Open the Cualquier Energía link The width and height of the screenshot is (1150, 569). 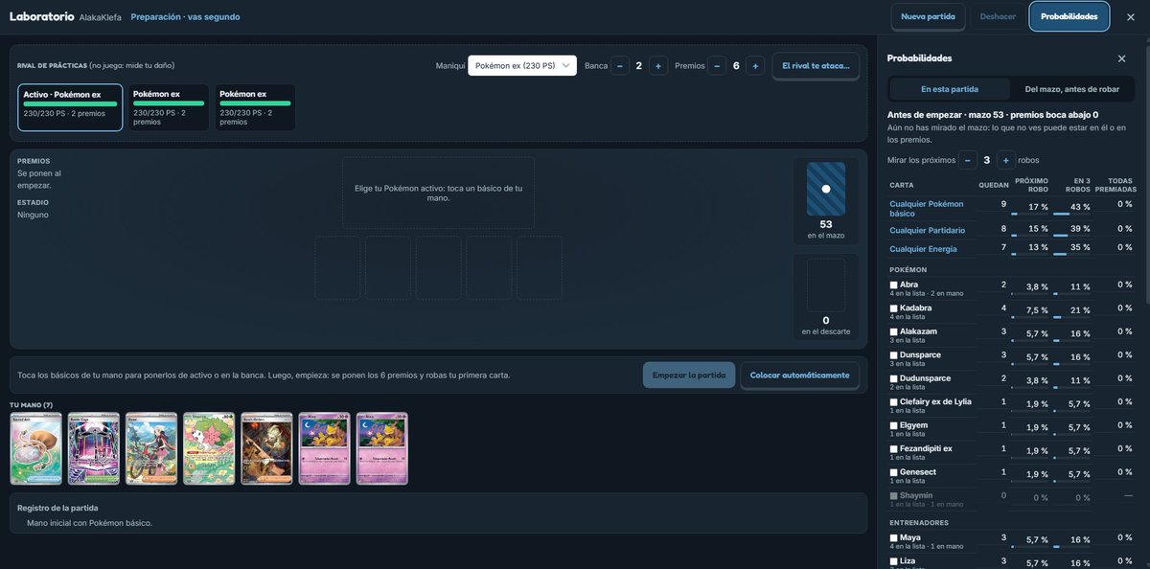pyautogui.click(x=924, y=249)
